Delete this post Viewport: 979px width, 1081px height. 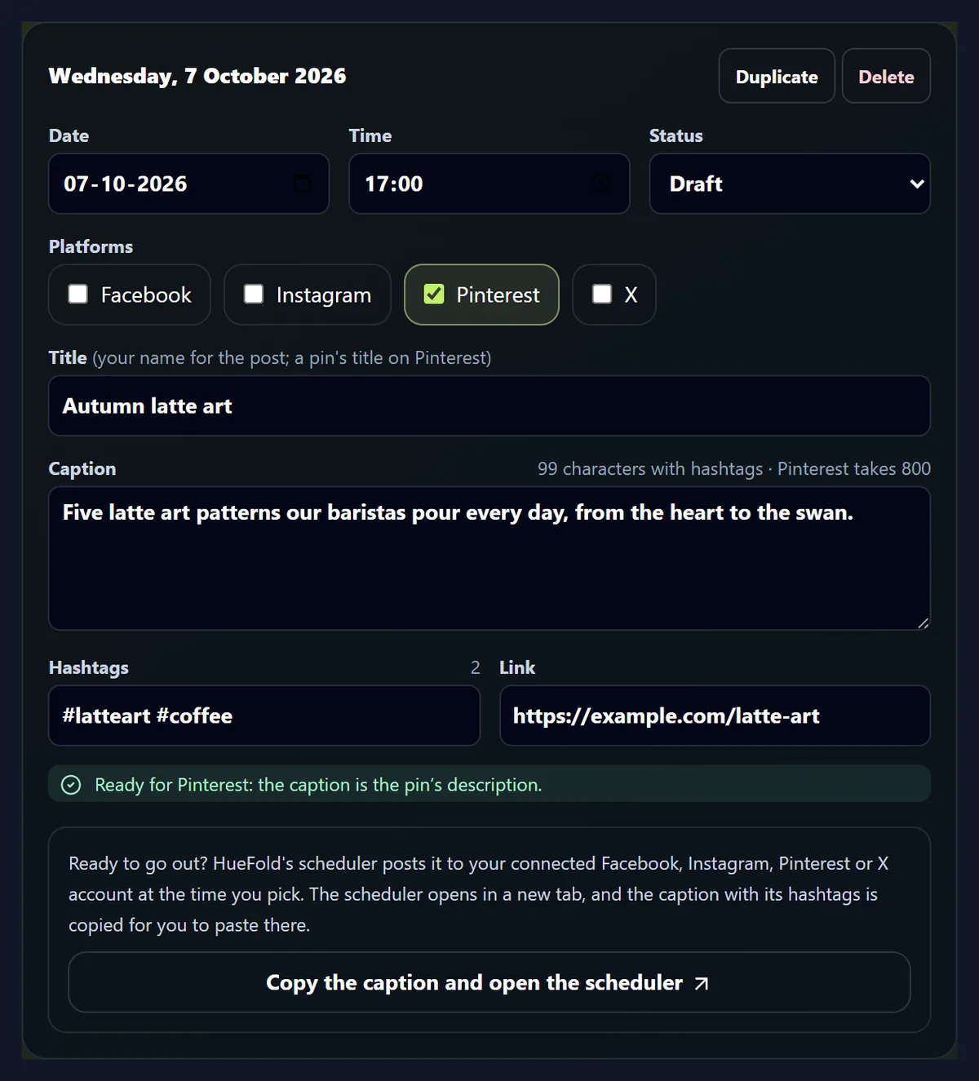[x=886, y=76]
